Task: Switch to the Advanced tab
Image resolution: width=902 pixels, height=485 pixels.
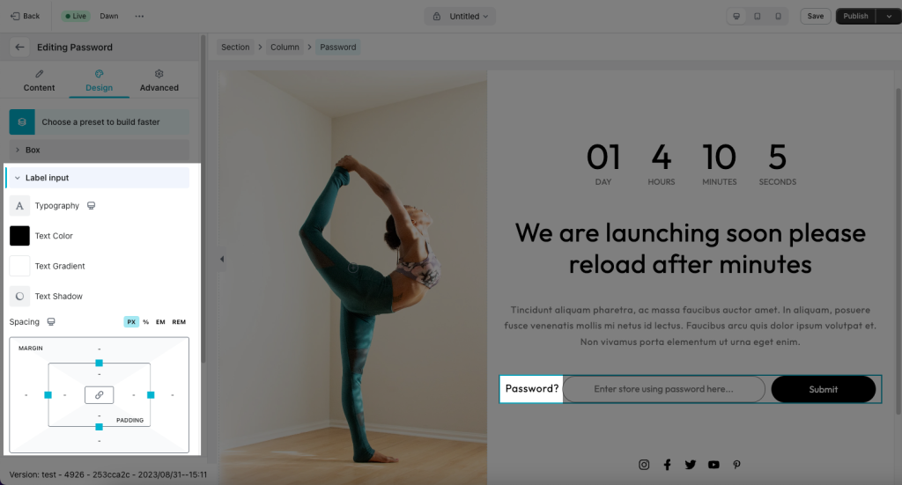Action: (x=159, y=80)
